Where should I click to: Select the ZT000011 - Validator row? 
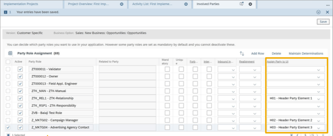(x=8, y=69)
